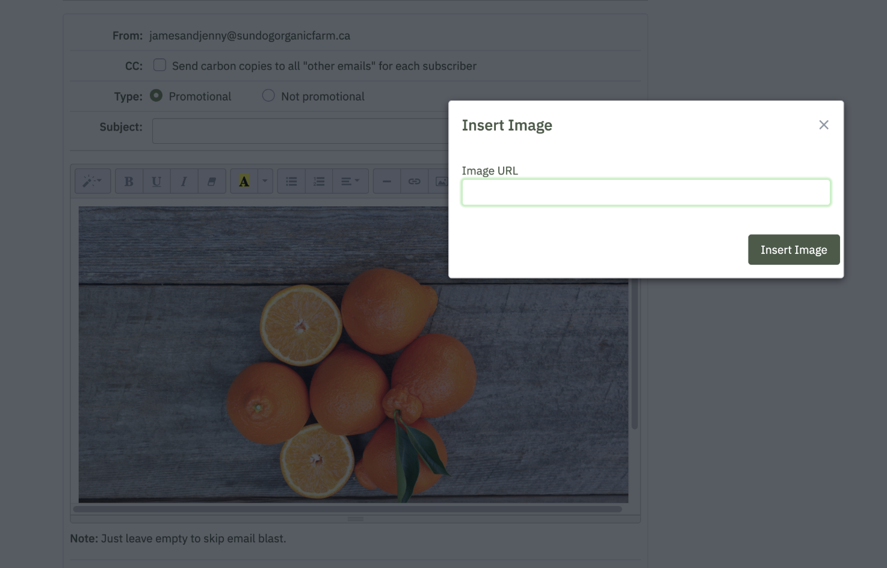
Task: Click the editor resize handle bar
Action: [355, 519]
